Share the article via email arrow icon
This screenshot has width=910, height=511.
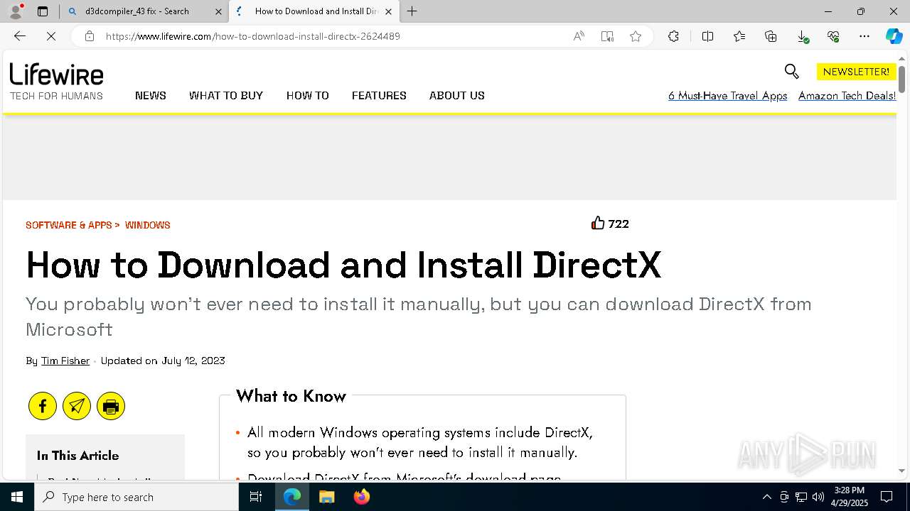pos(77,406)
